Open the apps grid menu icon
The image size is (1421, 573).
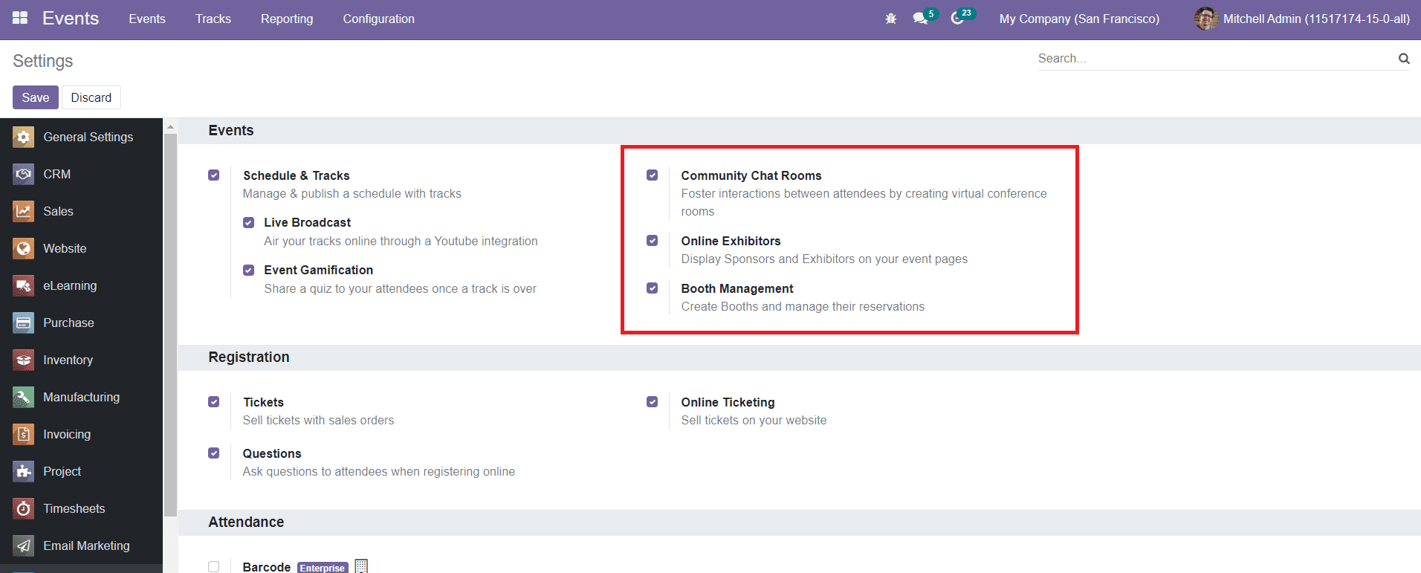(x=20, y=18)
